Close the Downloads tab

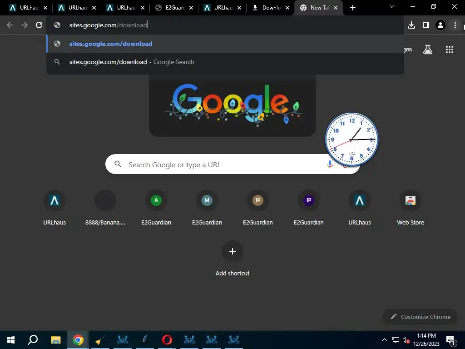(287, 8)
